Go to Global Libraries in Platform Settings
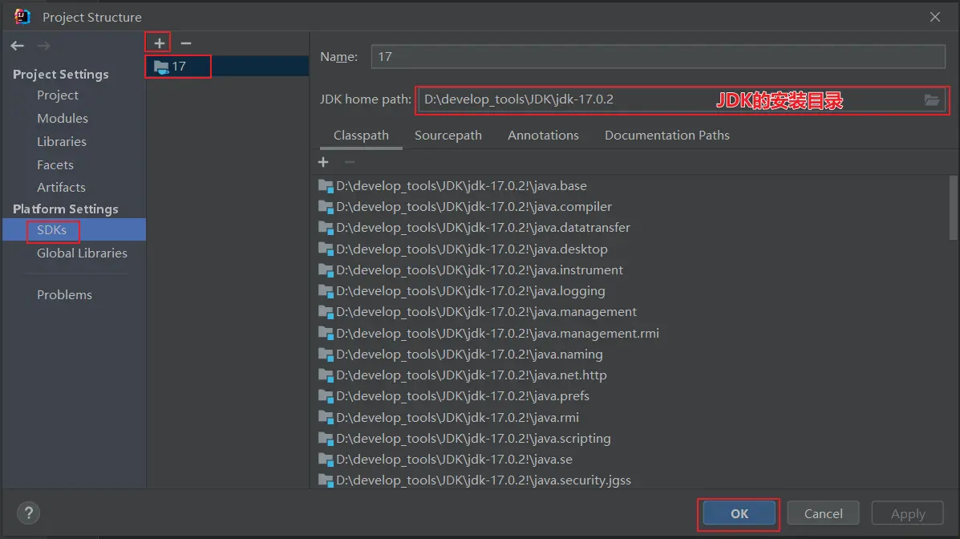 82,253
